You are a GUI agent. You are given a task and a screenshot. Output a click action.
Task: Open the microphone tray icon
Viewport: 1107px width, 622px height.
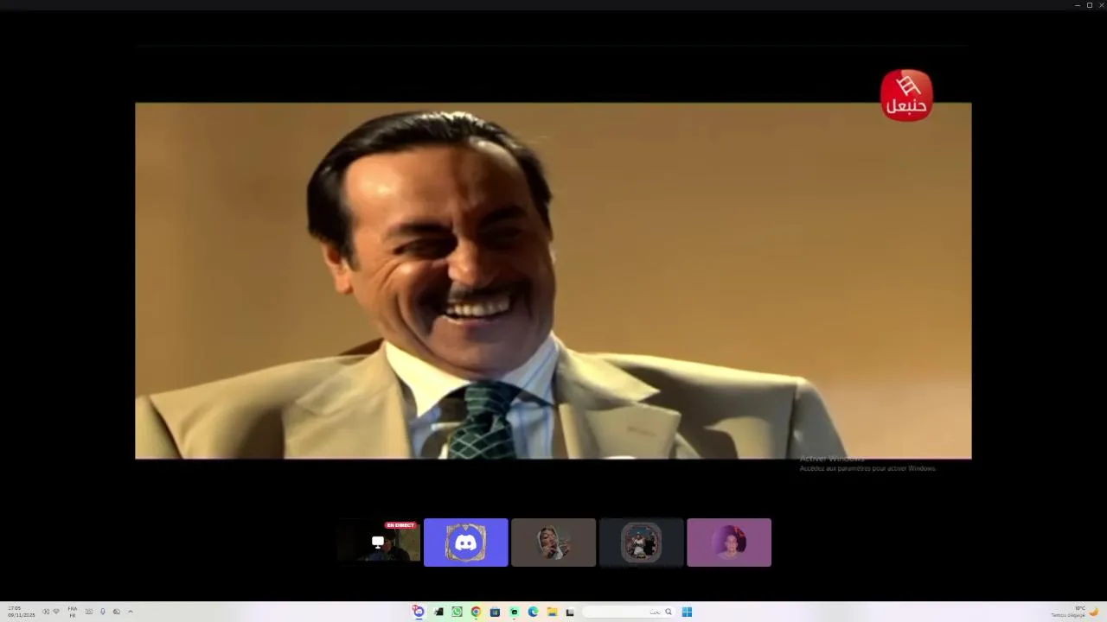click(102, 612)
